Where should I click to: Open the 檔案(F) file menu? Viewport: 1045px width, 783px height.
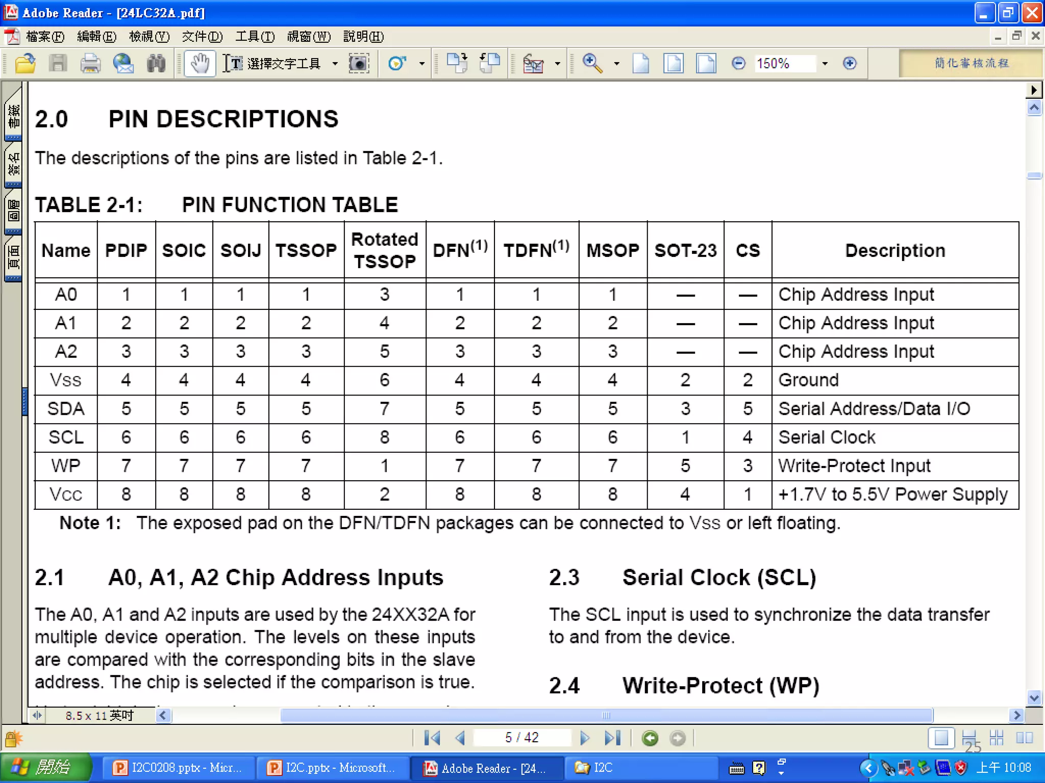point(45,37)
